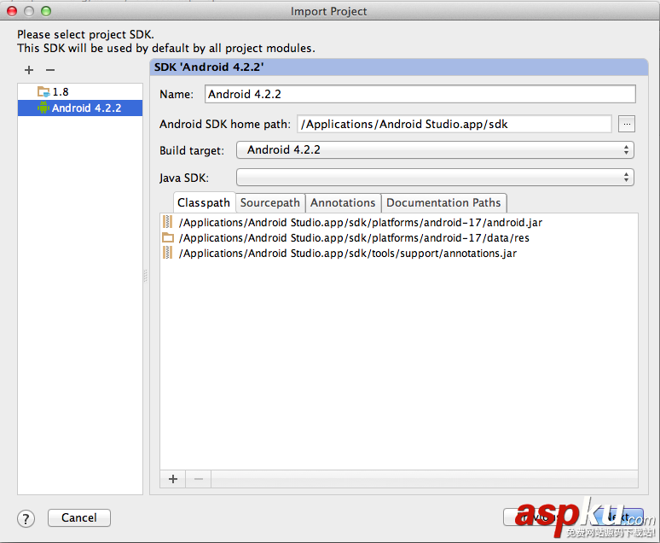The height and width of the screenshot is (543, 660).
Task: Remove selected SDK with the minus icon above the SDK list
Action: coord(50,70)
